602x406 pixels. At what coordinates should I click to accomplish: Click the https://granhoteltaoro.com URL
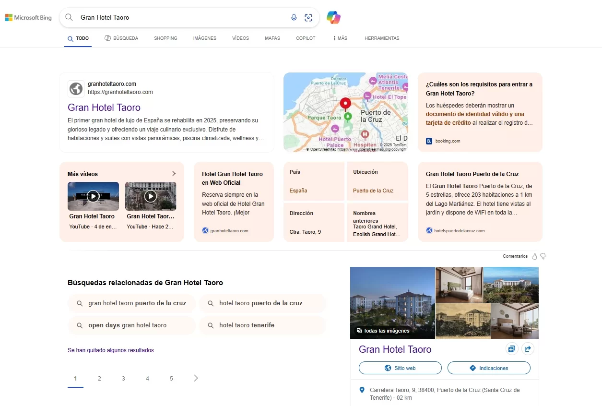point(120,92)
